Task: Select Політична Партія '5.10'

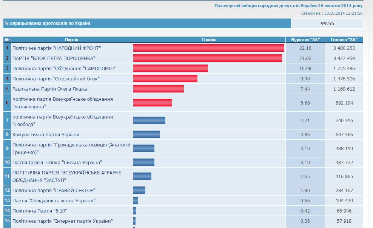Action: pos(40,211)
